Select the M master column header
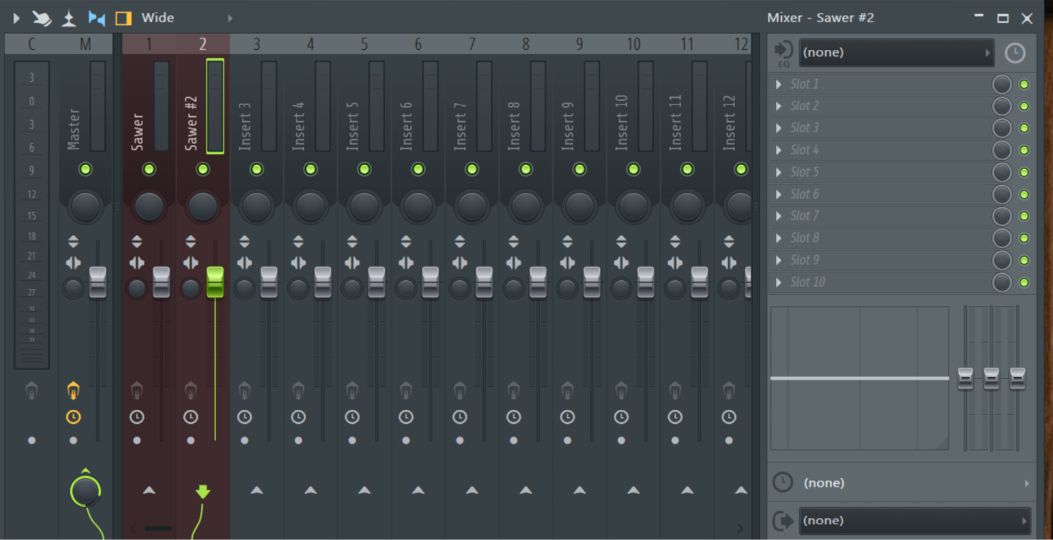The image size is (1053, 540). pyautogui.click(x=85, y=44)
